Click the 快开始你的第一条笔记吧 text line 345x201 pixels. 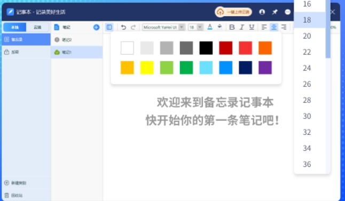[213, 120]
